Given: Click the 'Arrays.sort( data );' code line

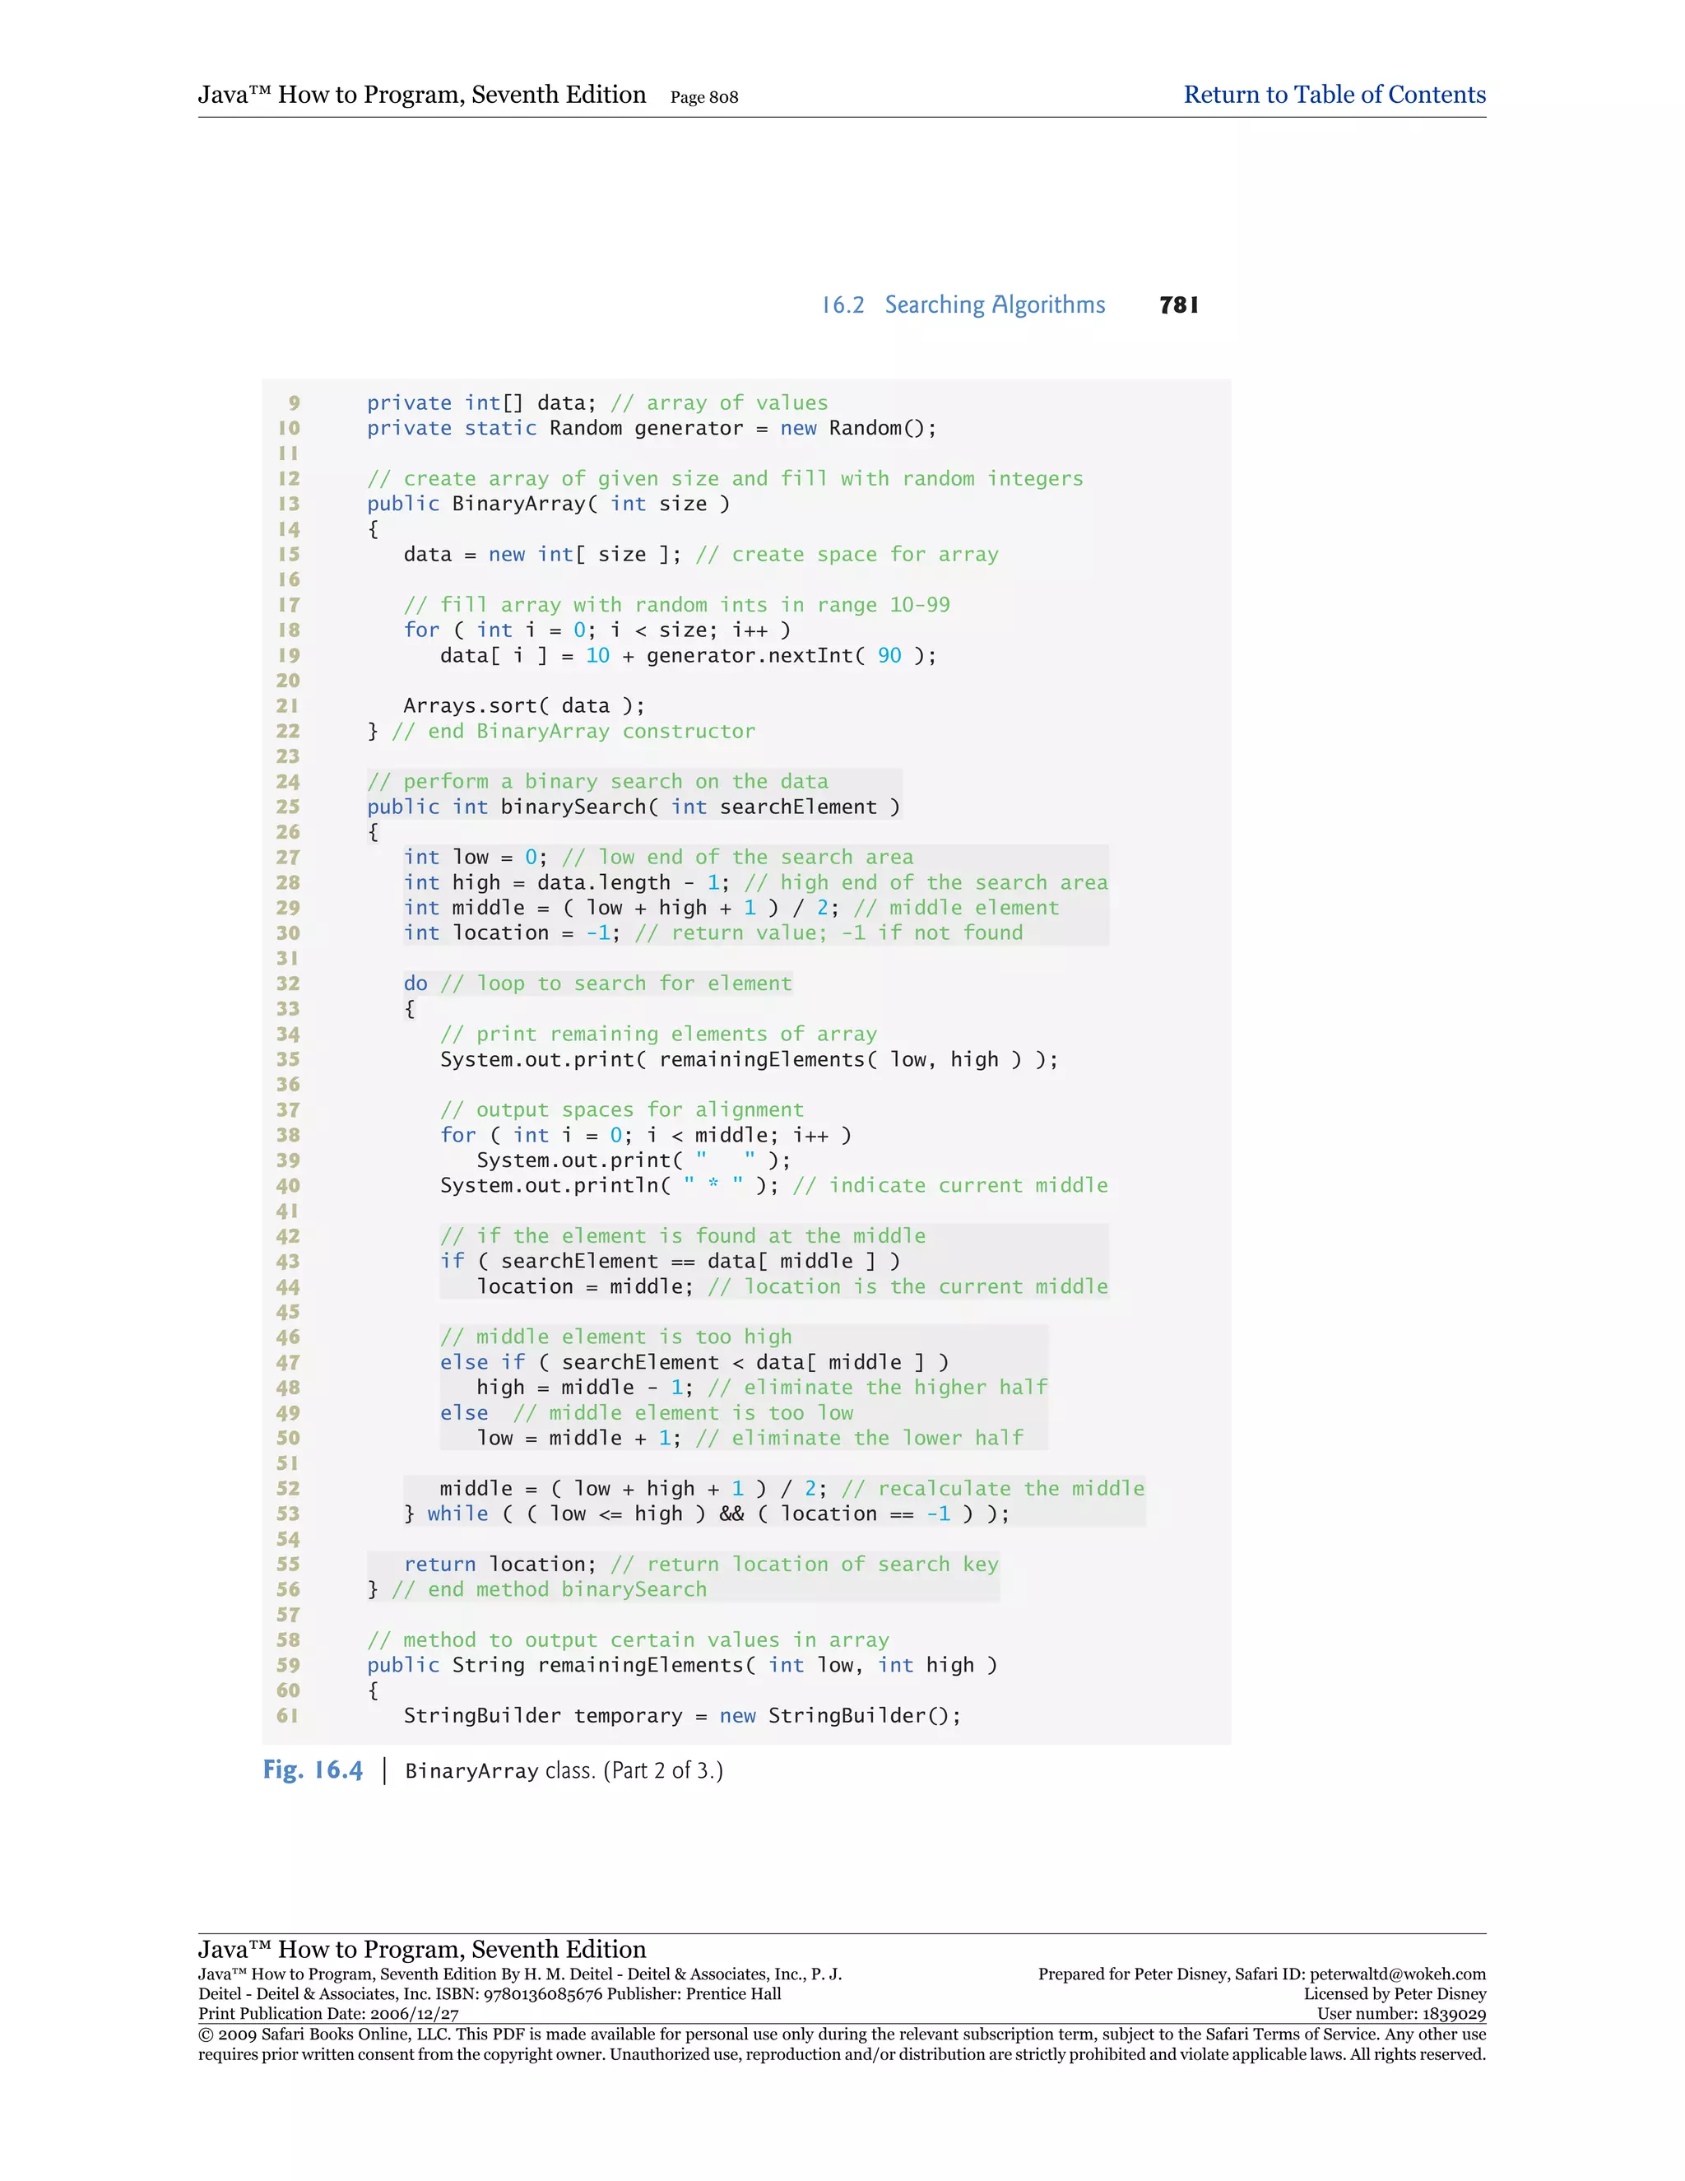Looking at the screenshot, I should [523, 705].
